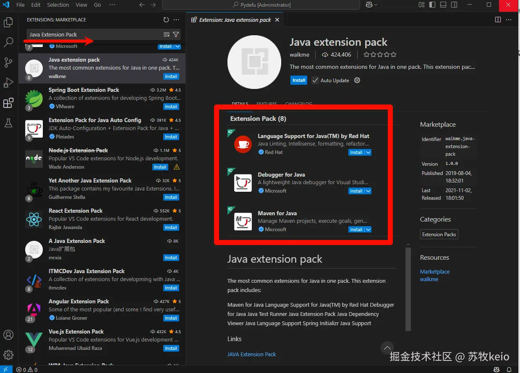The width and height of the screenshot is (520, 373).
Task: Open the Marketplace resource link
Action: pyautogui.click(x=435, y=271)
